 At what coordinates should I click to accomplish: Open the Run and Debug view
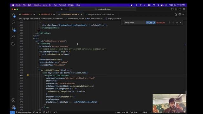pos(13,37)
